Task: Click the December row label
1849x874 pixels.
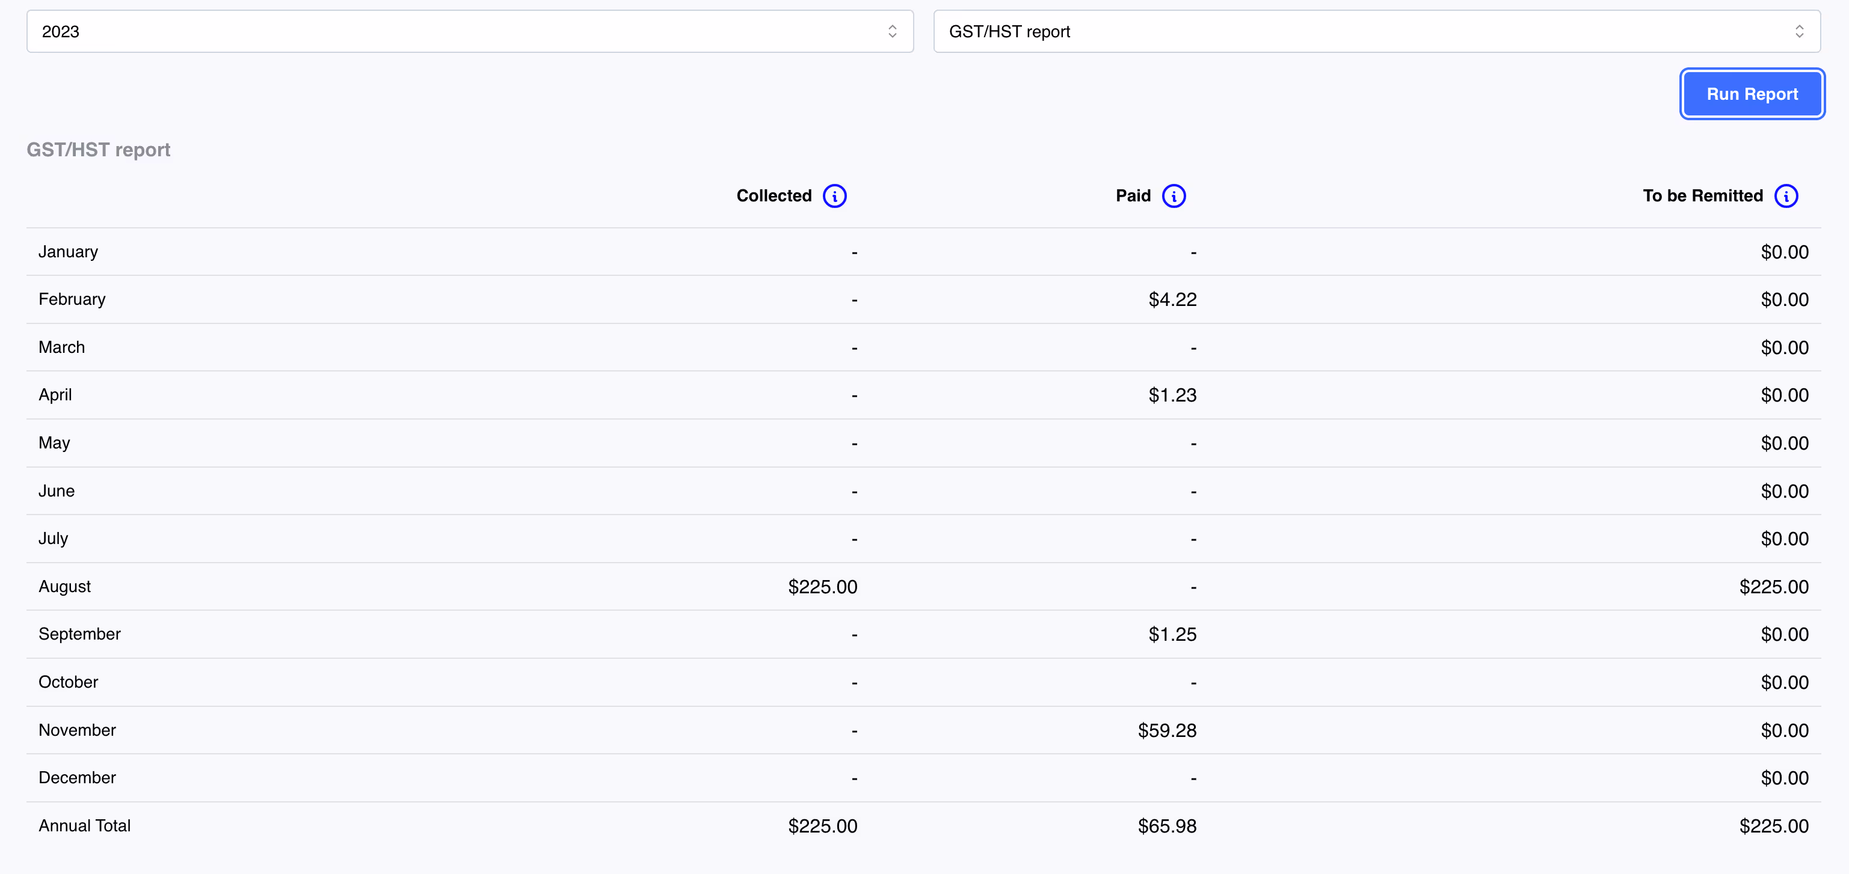Action: tap(77, 778)
